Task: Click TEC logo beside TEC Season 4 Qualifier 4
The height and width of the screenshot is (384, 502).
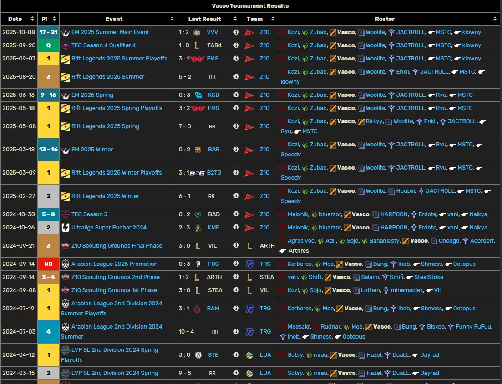Action: tap(66, 45)
